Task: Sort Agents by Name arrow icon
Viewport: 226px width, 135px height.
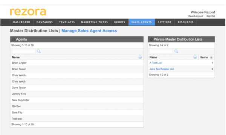Action: pos(140,57)
